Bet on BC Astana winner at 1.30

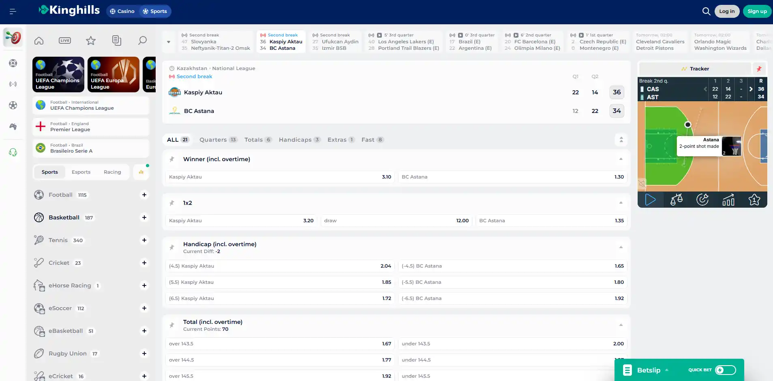[x=513, y=177]
